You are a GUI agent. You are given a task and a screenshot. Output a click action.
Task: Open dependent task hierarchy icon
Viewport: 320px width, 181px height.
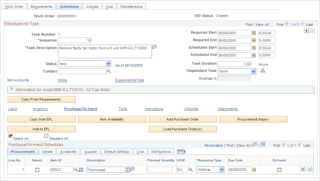[x=263, y=71]
